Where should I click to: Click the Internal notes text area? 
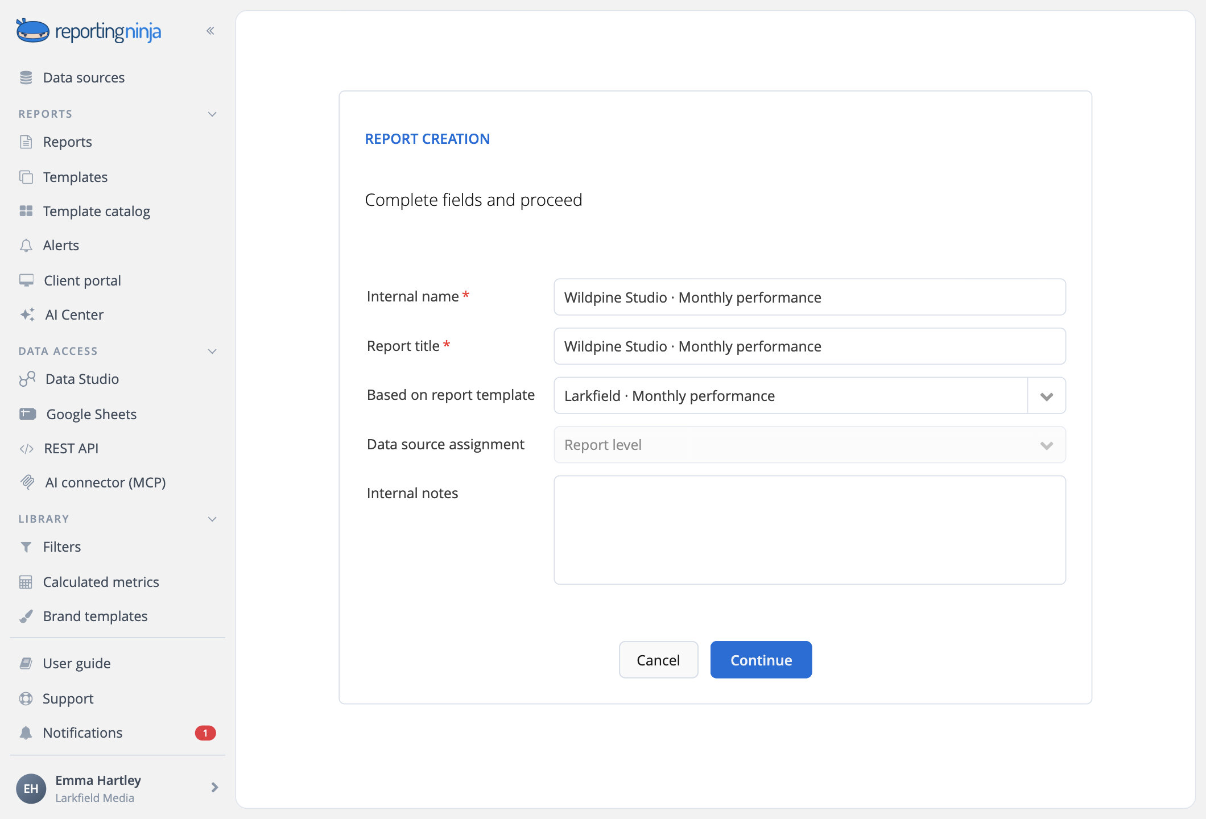pyautogui.click(x=809, y=530)
